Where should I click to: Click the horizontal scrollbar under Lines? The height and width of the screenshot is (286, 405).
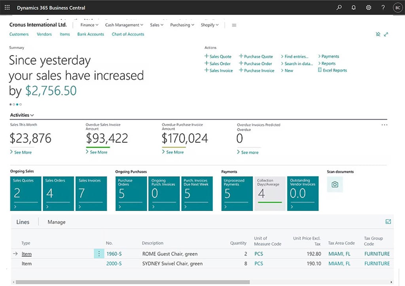[x=132, y=282]
